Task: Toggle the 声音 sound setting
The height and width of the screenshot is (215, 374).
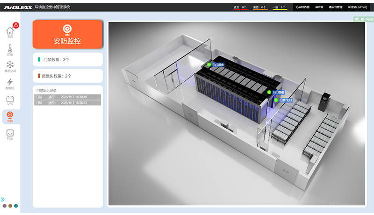Action: (320, 7)
